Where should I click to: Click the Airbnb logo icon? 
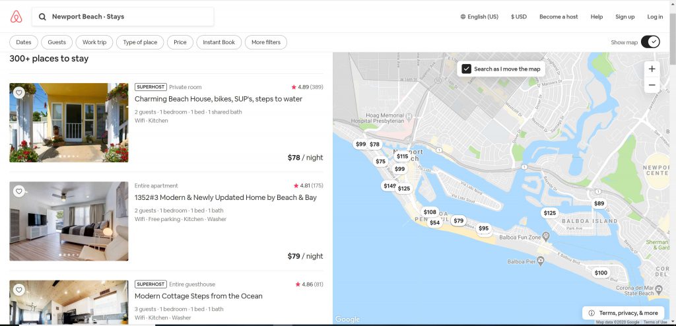click(16, 16)
